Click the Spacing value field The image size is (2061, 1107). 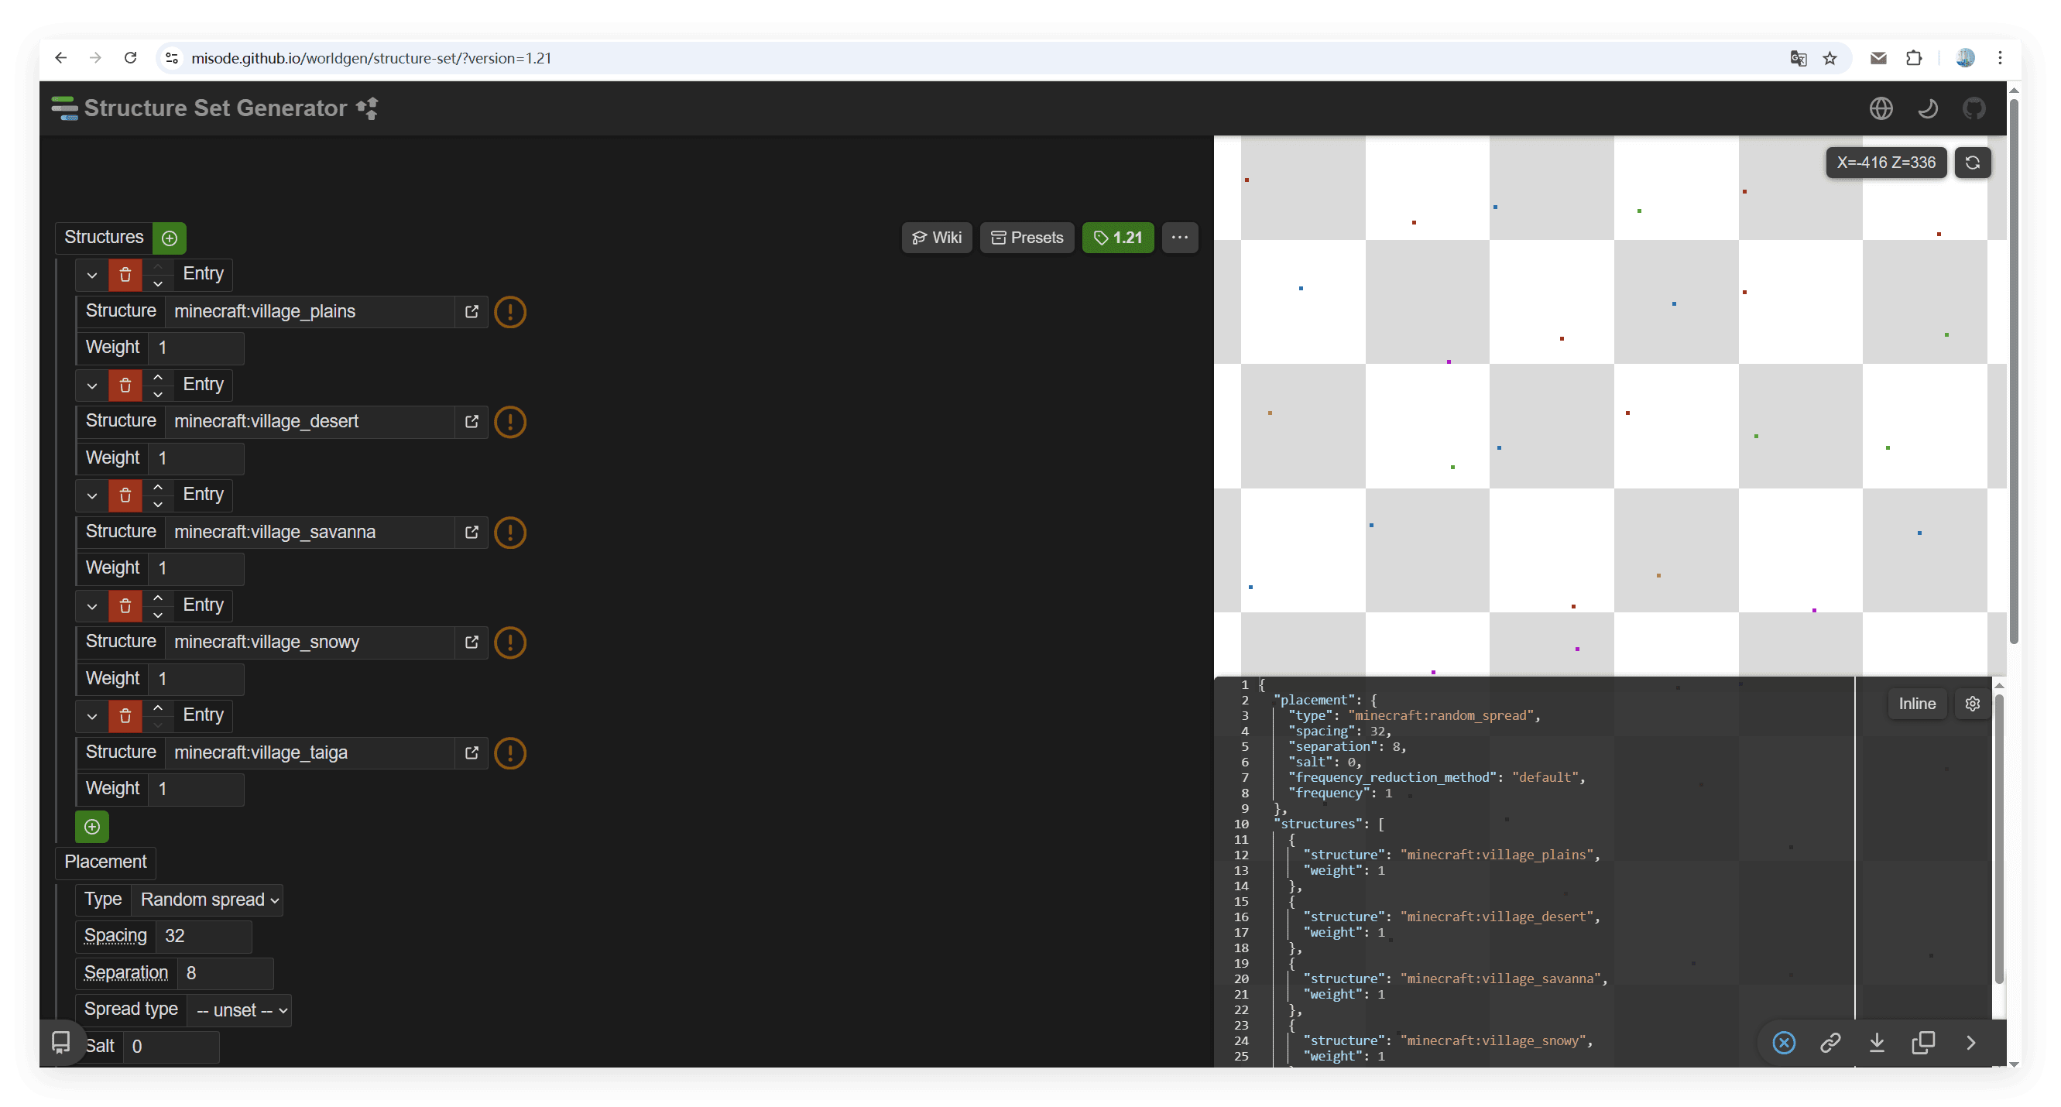click(x=203, y=936)
